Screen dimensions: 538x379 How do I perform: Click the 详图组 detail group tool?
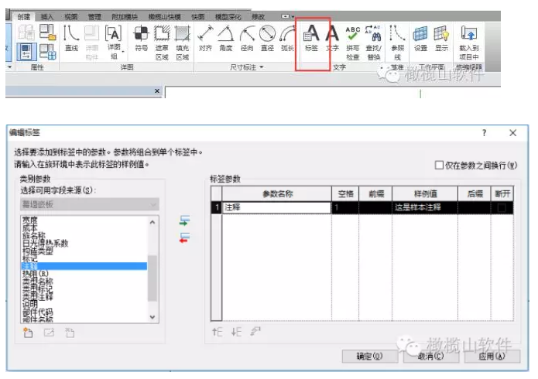point(114,42)
